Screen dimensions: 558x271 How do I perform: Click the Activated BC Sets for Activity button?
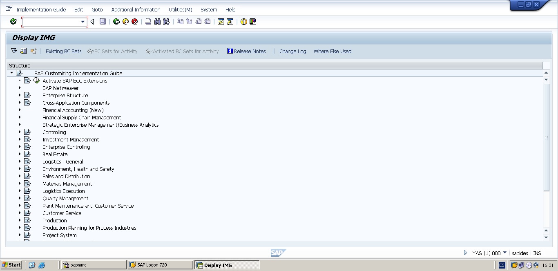click(182, 51)
